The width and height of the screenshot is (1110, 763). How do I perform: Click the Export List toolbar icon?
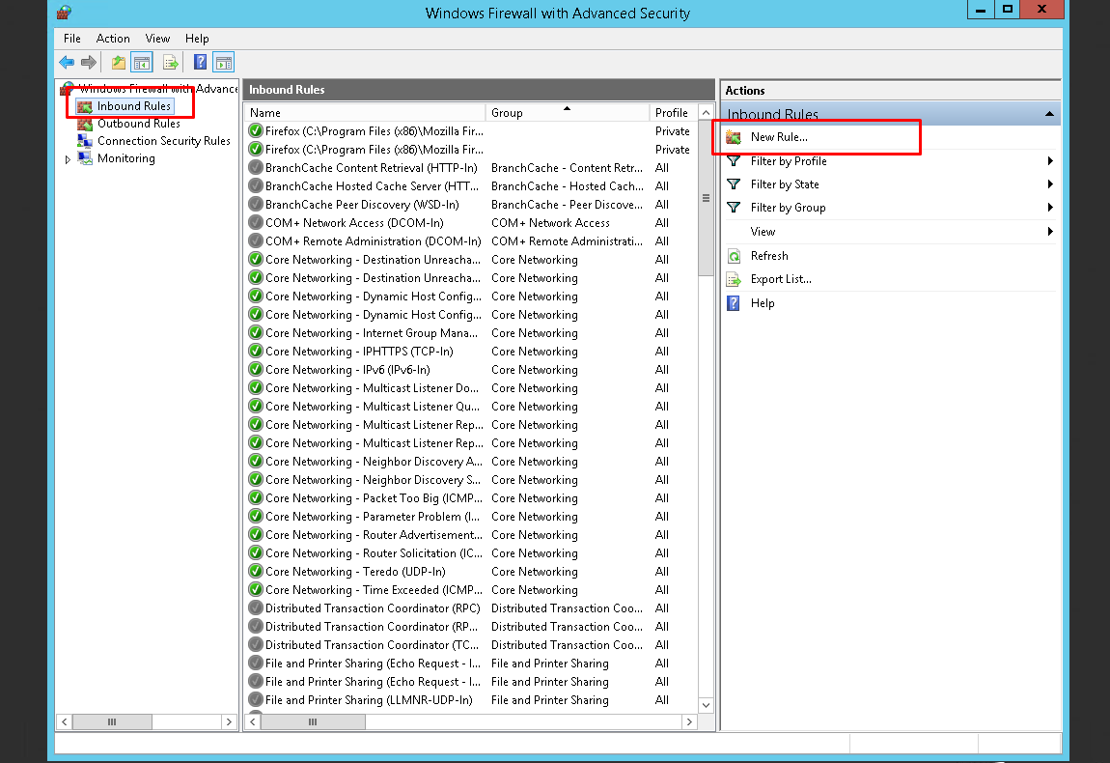[x=171, y=63]
